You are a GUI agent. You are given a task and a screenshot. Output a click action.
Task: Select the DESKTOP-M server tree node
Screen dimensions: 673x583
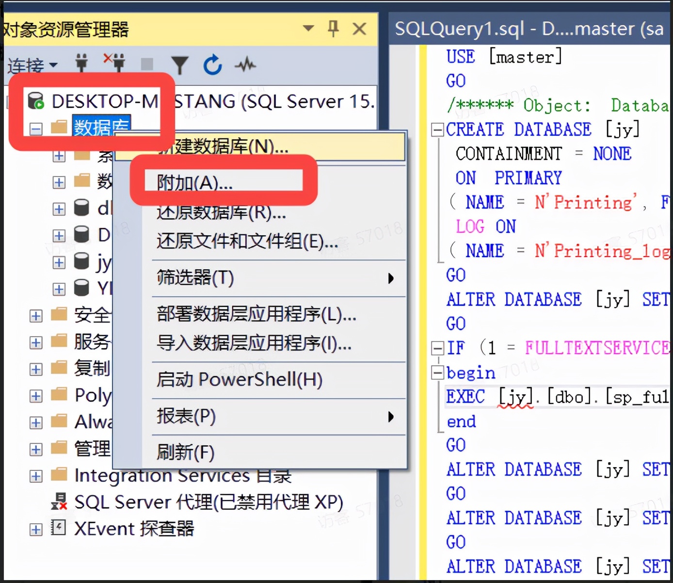213,101
